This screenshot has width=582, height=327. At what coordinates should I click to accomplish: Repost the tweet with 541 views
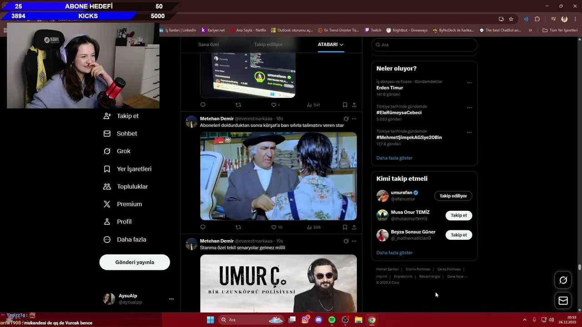[238, 105]
